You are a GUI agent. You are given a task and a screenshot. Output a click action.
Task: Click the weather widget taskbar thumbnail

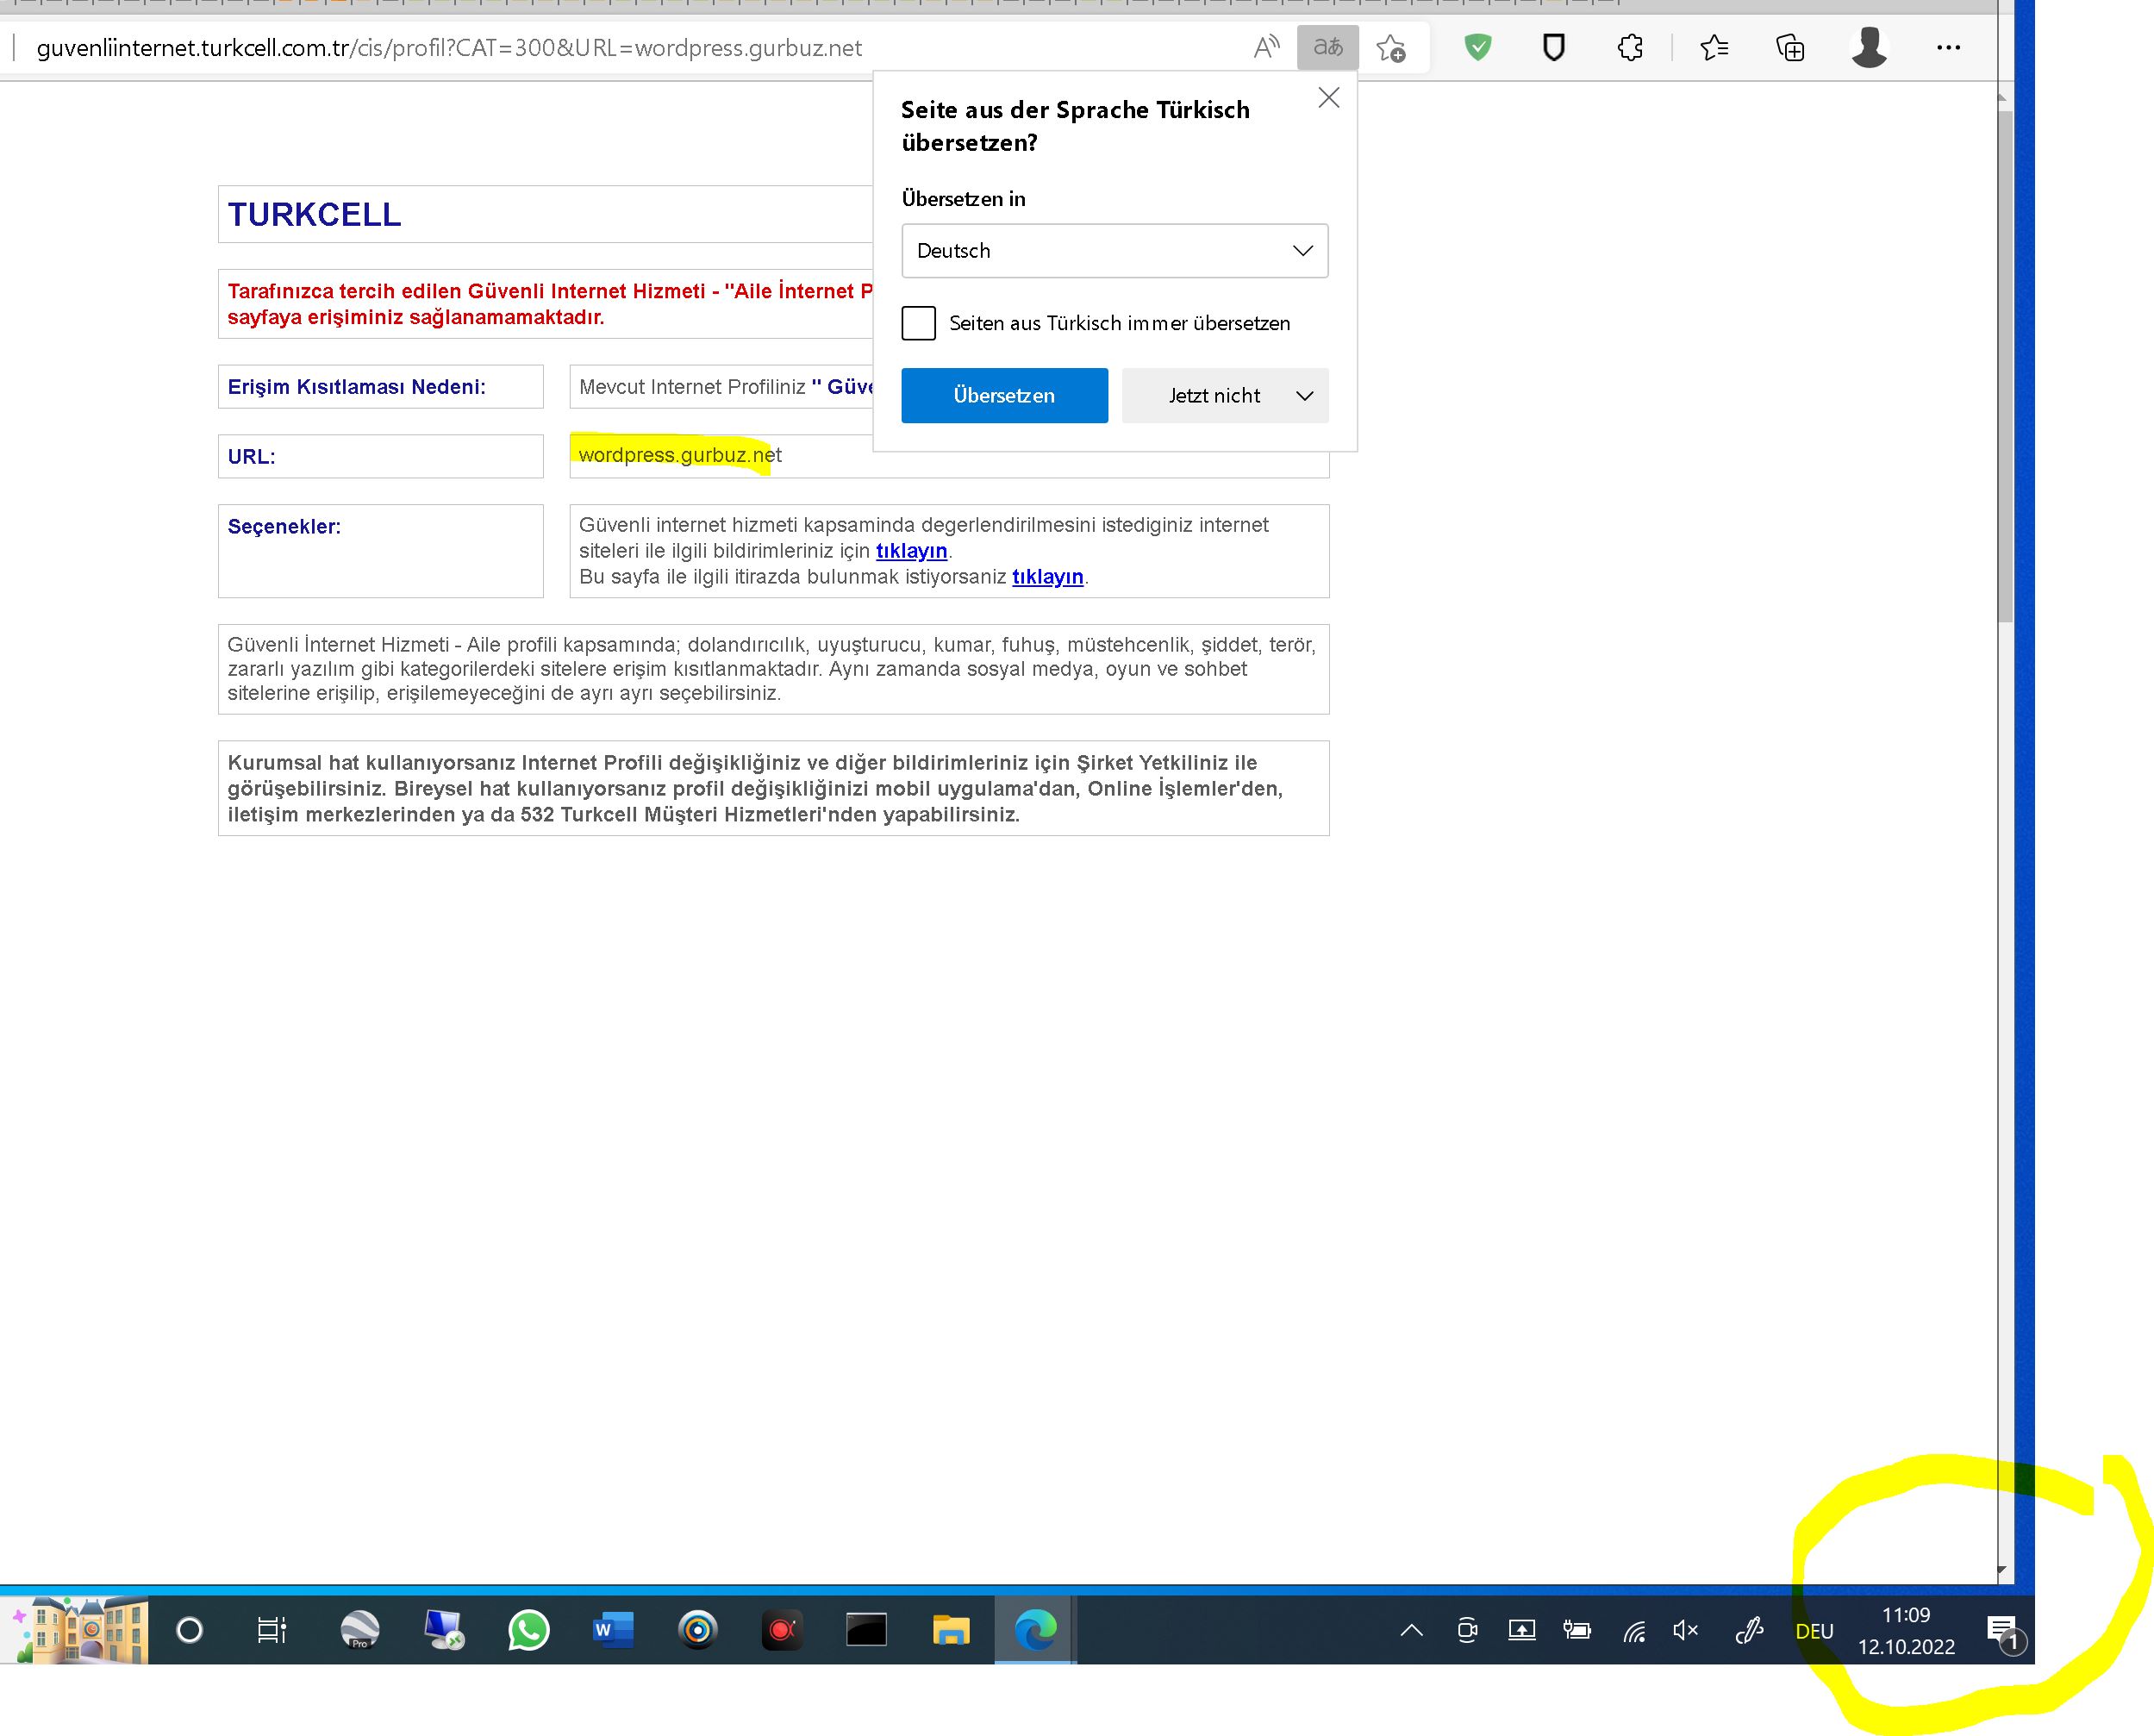76,1630
